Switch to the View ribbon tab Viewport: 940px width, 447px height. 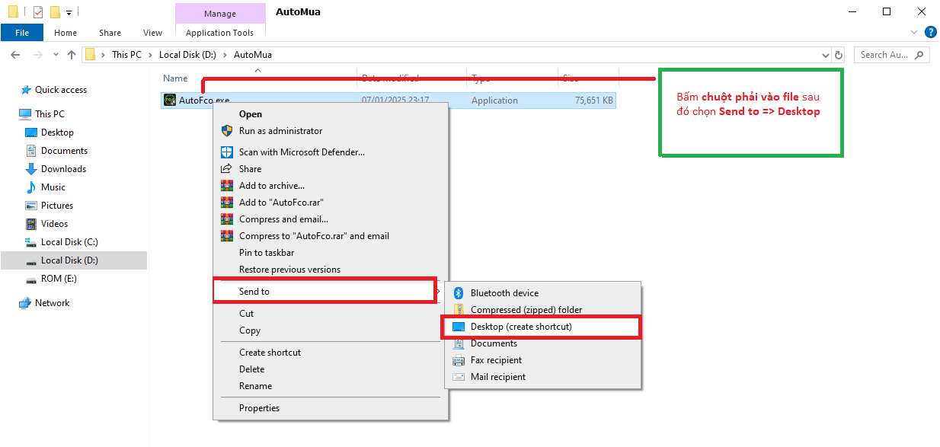click(x=152, y=33)
